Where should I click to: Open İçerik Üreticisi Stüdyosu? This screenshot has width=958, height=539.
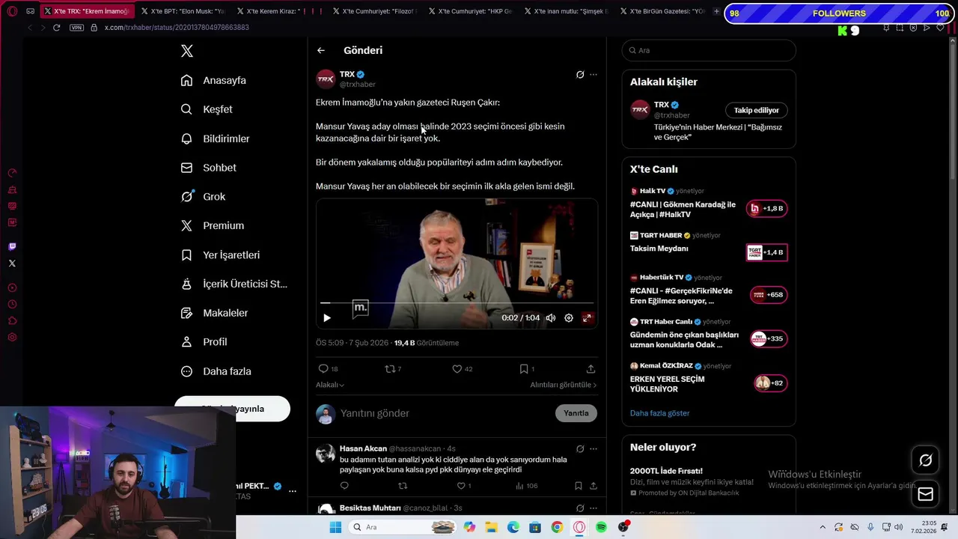(x=234, y=284)
